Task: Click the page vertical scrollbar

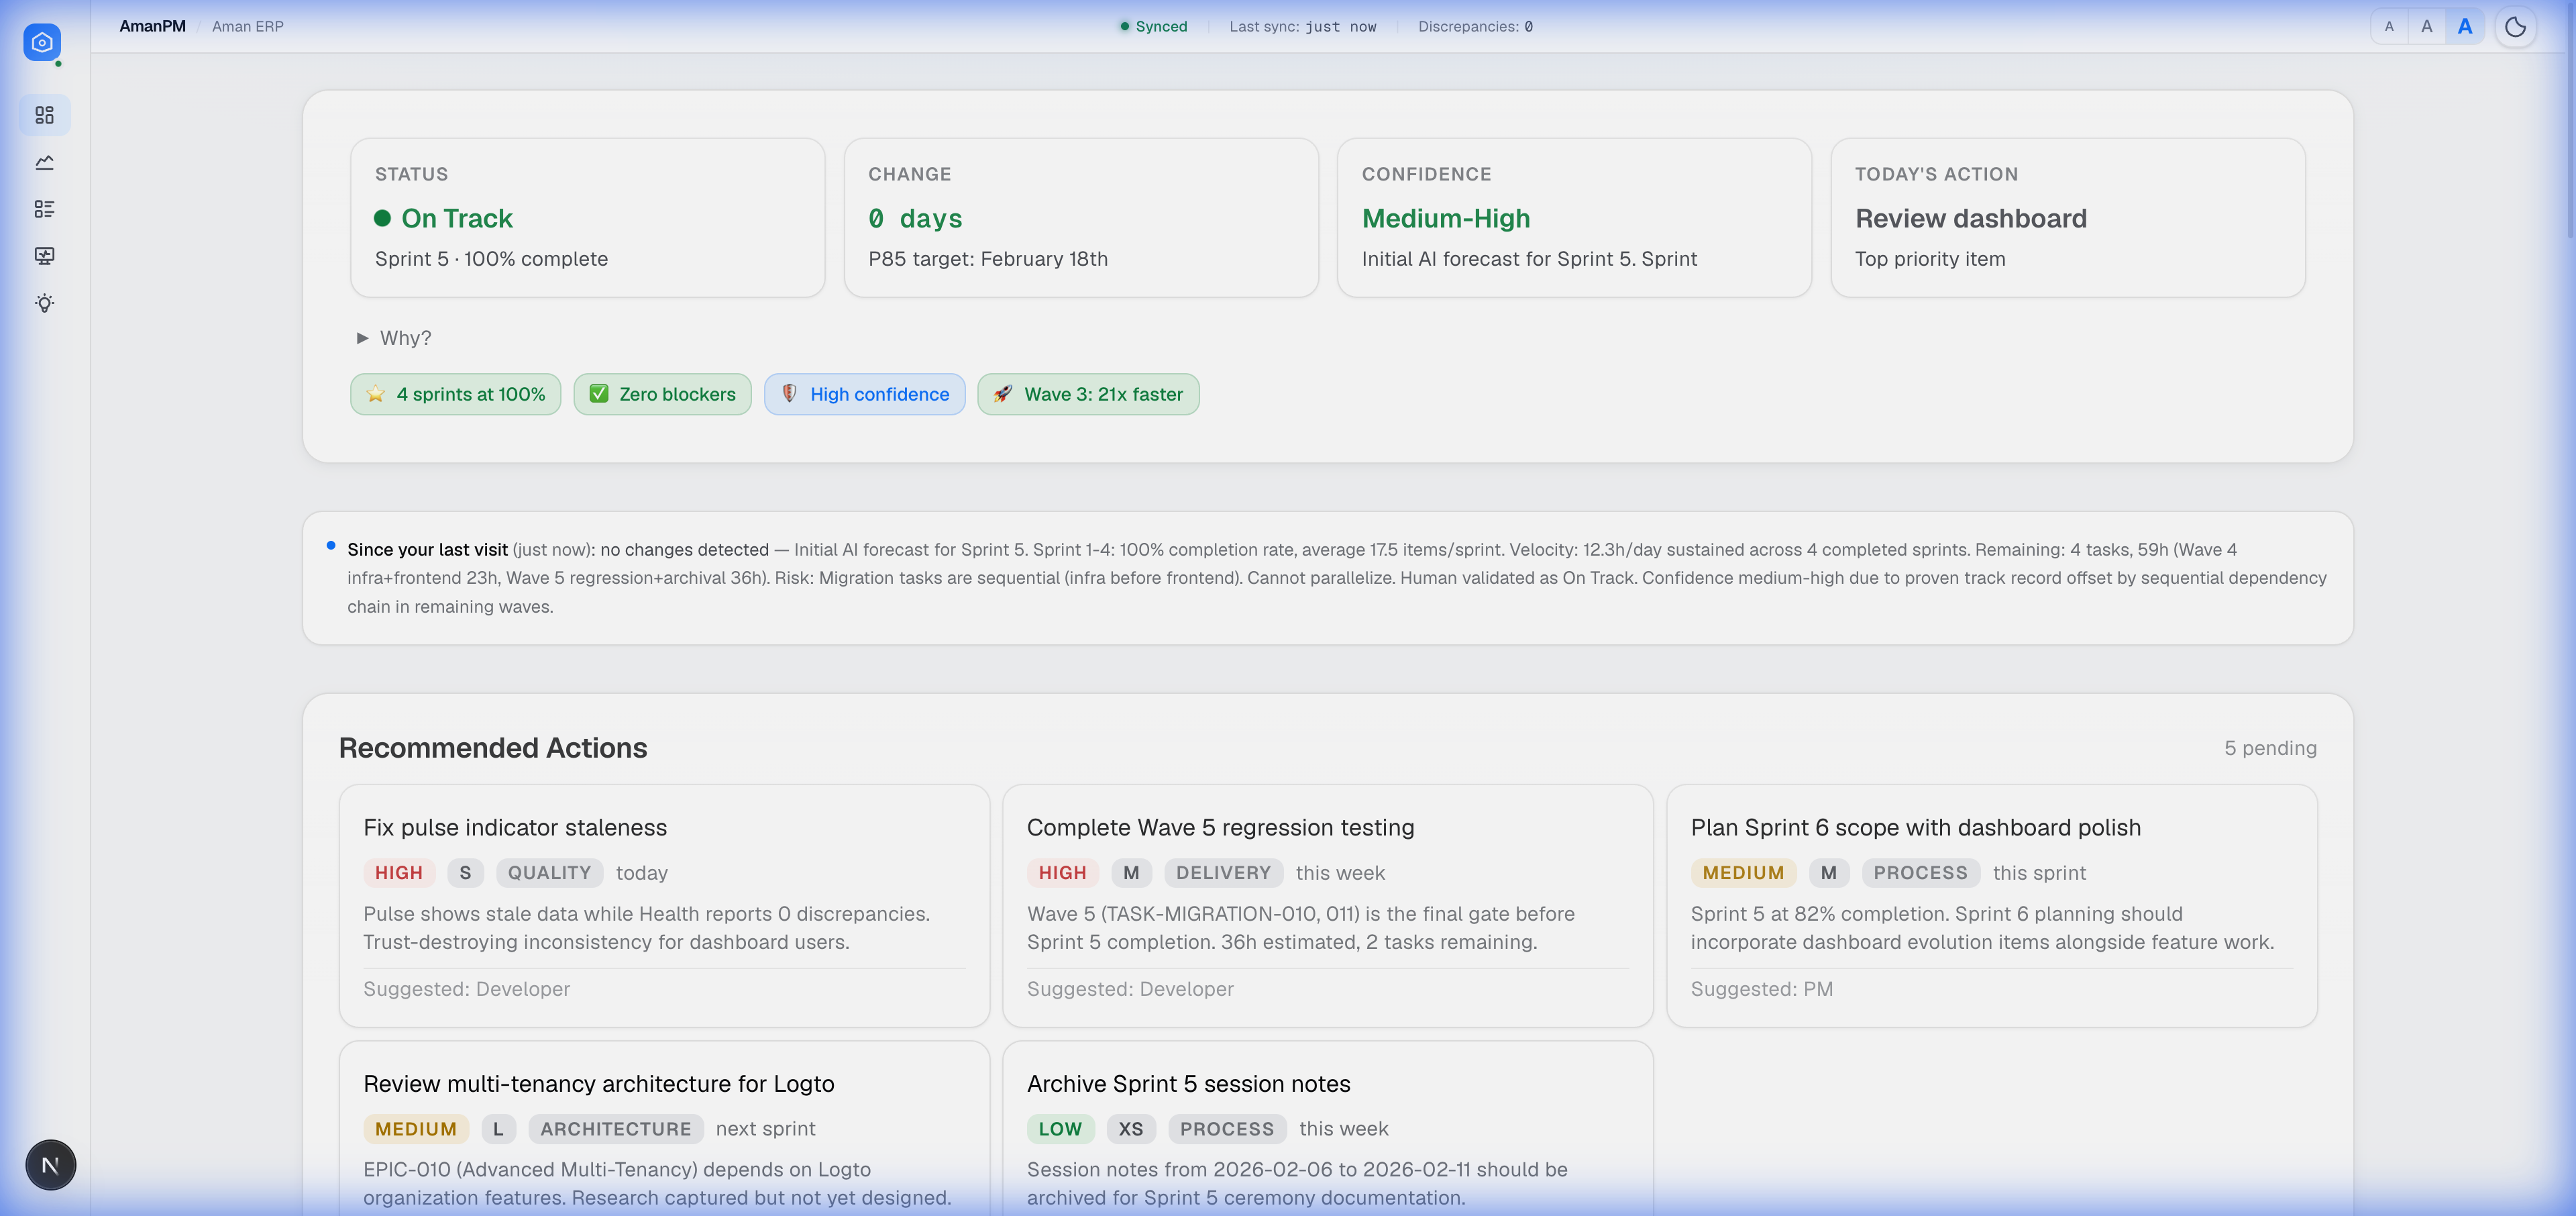Action: [x=2569, y=120]
